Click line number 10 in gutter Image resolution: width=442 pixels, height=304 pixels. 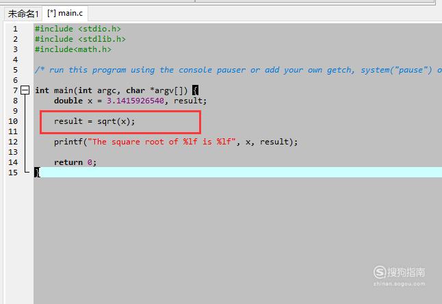tap(13, 121)
